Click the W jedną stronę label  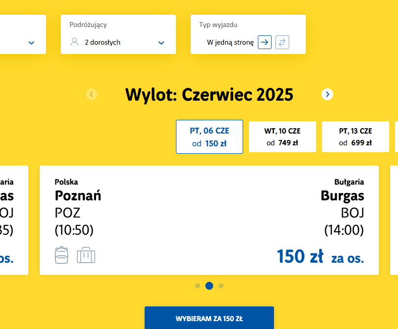pos(230,42)
